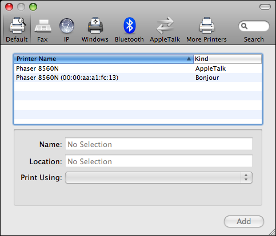
Task: Click the magnifying glass in the search field
Action: (244, 26)
